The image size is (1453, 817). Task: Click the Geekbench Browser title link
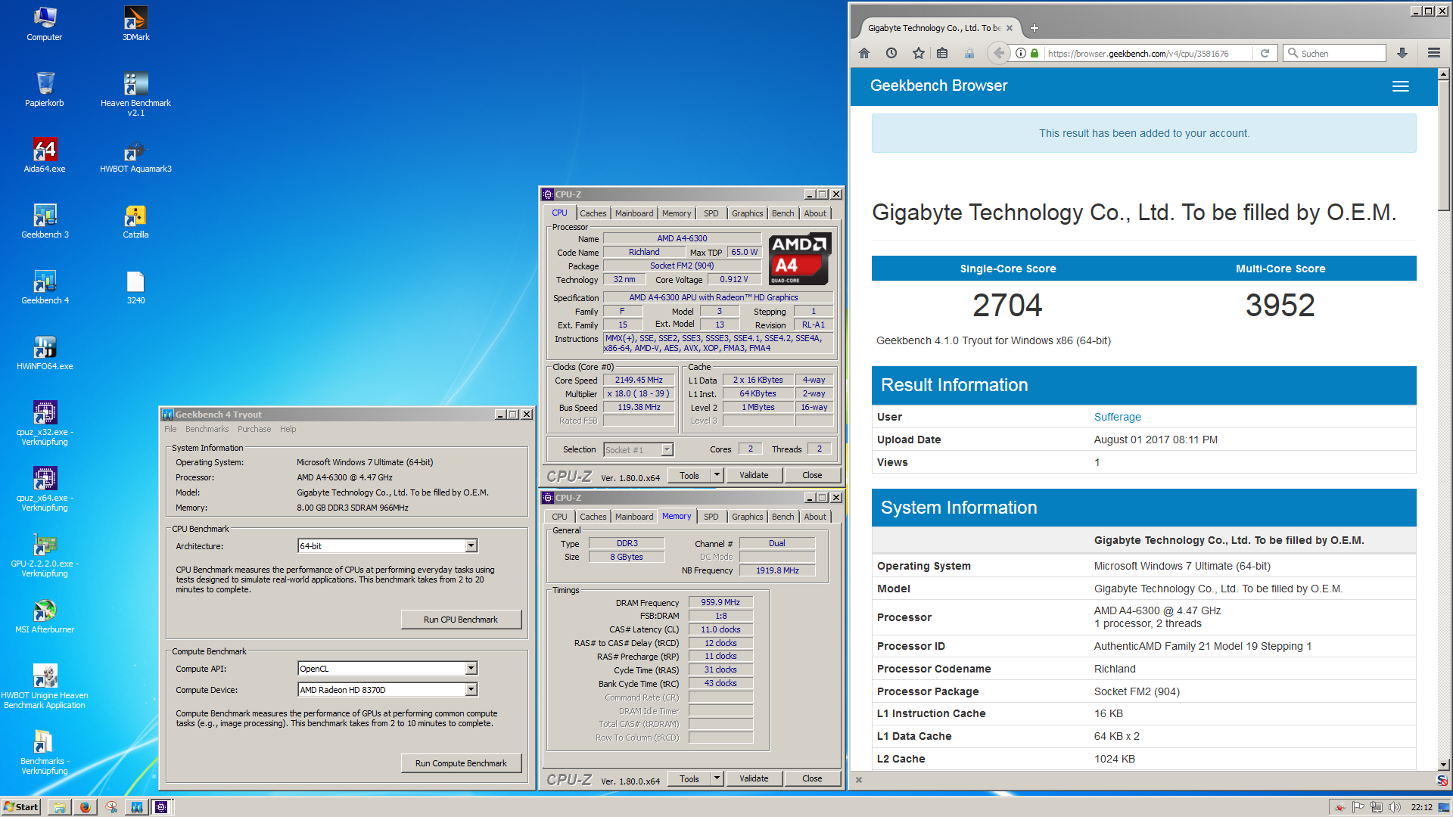tap(938, 85)
